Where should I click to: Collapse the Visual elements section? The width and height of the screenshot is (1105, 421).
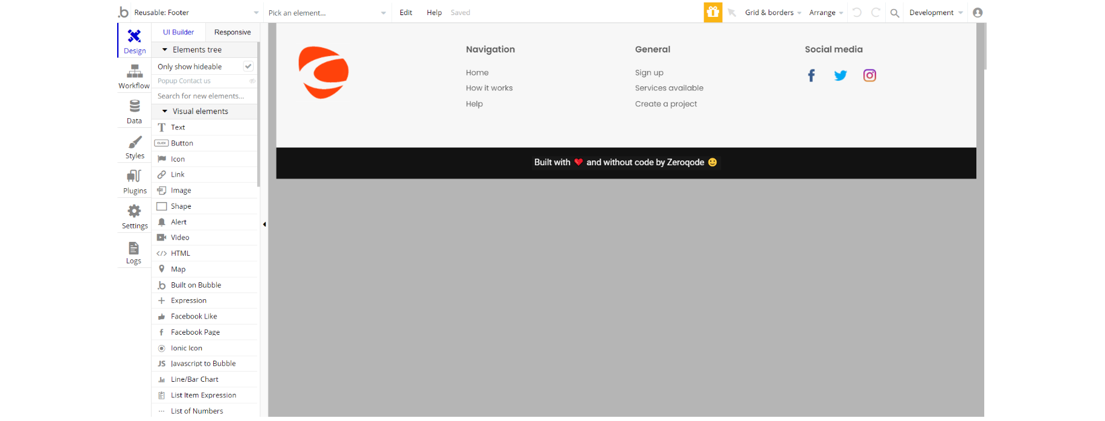tap(164, 111)
